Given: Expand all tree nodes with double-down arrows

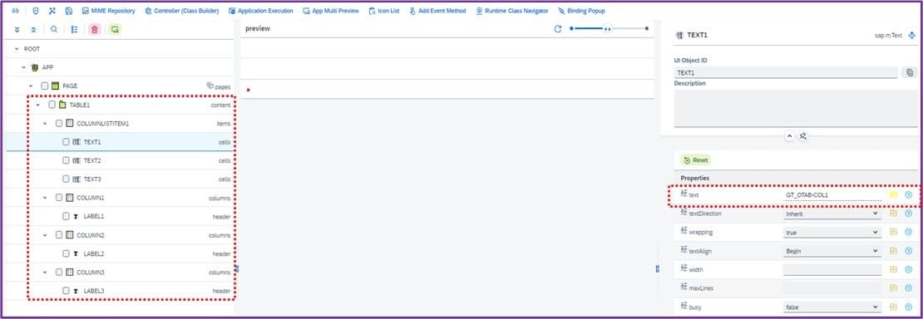Looking at the screenshot, I should coord(17,29).
